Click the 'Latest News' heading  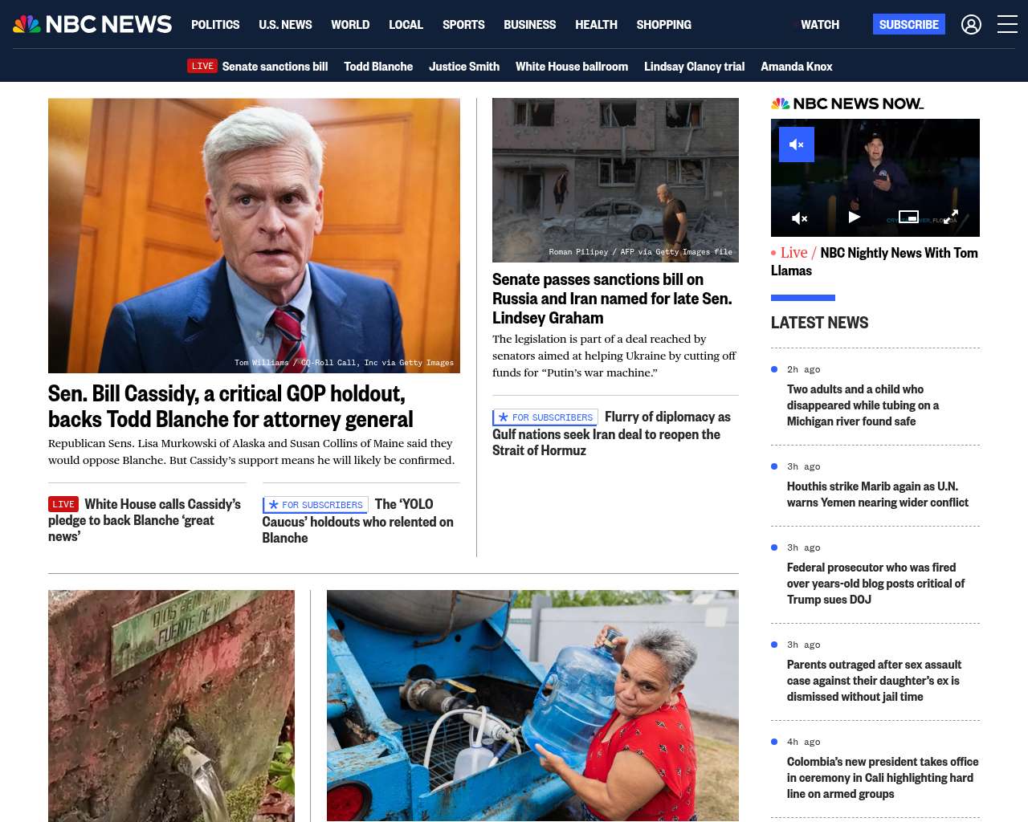coord(819,323)
